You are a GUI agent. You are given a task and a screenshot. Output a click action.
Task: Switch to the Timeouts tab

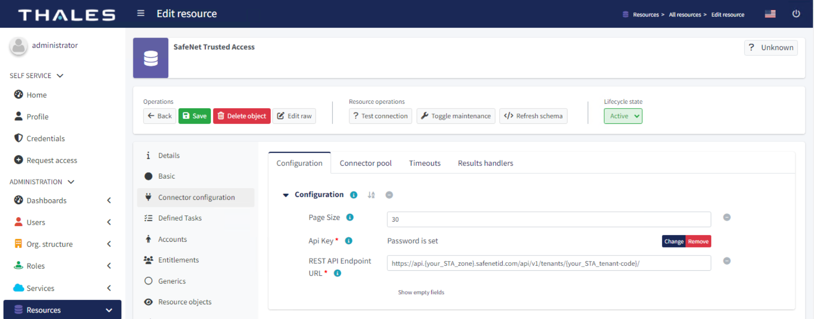click(424, 163)
